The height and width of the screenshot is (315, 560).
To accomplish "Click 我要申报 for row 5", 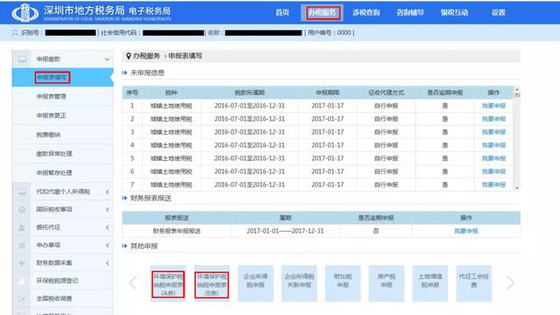I will (x=493, y=158).
